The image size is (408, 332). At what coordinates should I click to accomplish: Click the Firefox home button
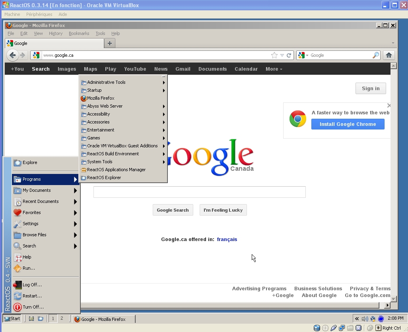pyautogui.click(x=389, y=55)
